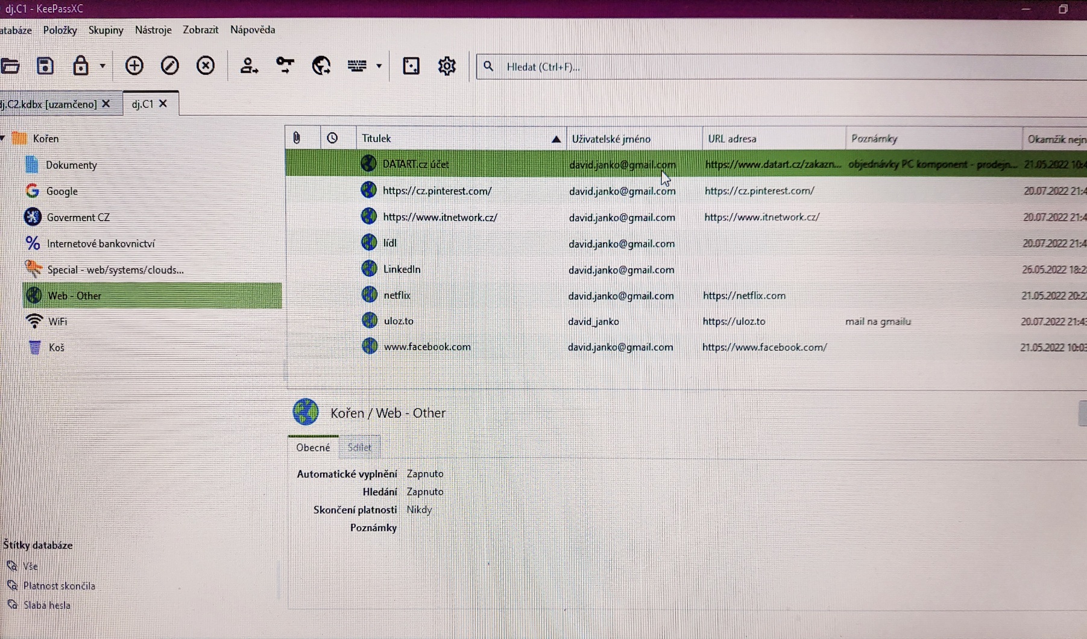Click the https://www.facebook.com/ URL cell
This screenshot has width=1087, height=639.
point(764,347)
